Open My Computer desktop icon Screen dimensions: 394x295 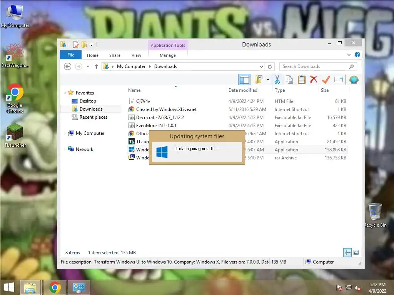tap(15, 15)
